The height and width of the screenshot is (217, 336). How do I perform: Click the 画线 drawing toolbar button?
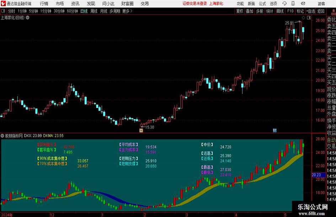coord(280,11)
